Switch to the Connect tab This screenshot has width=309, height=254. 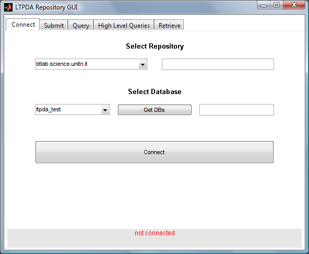[23, 25]
